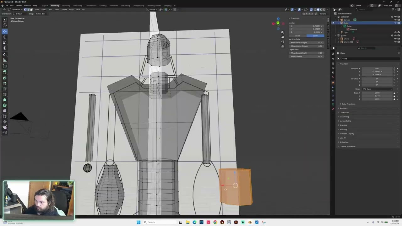Screen dimensions: 402x226
Task: Select the Measure tool
Action: pos(5,60)
